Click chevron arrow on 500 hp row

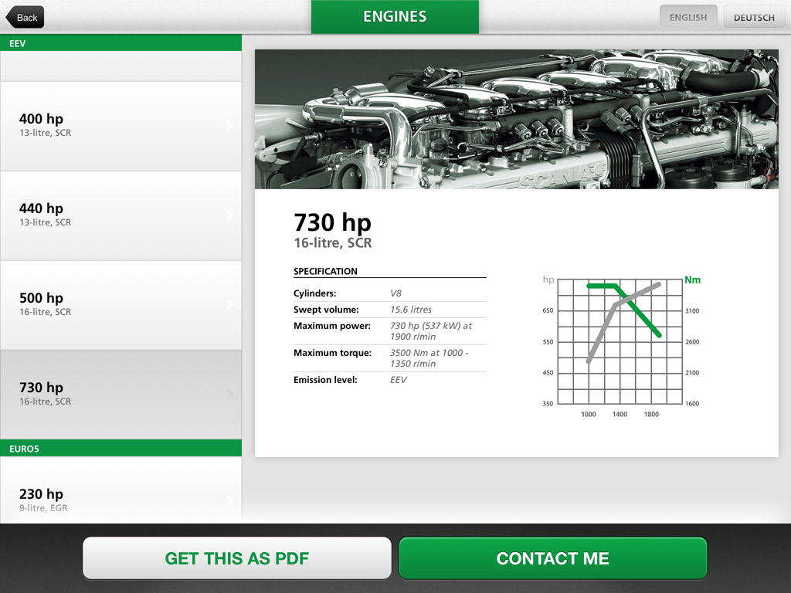[230, 305]
